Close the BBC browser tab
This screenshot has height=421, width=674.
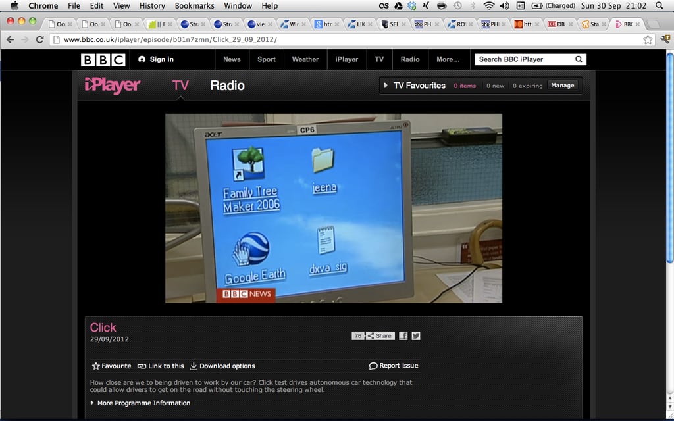[x=638, y=24]
